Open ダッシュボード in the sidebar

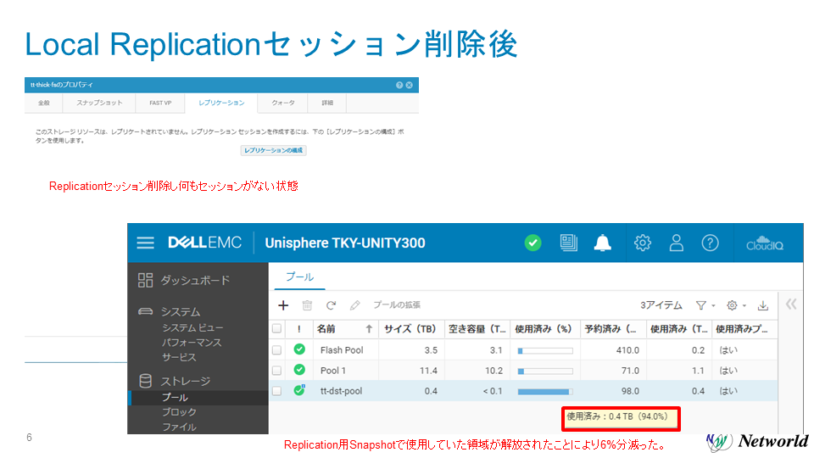tap(195, 281)
